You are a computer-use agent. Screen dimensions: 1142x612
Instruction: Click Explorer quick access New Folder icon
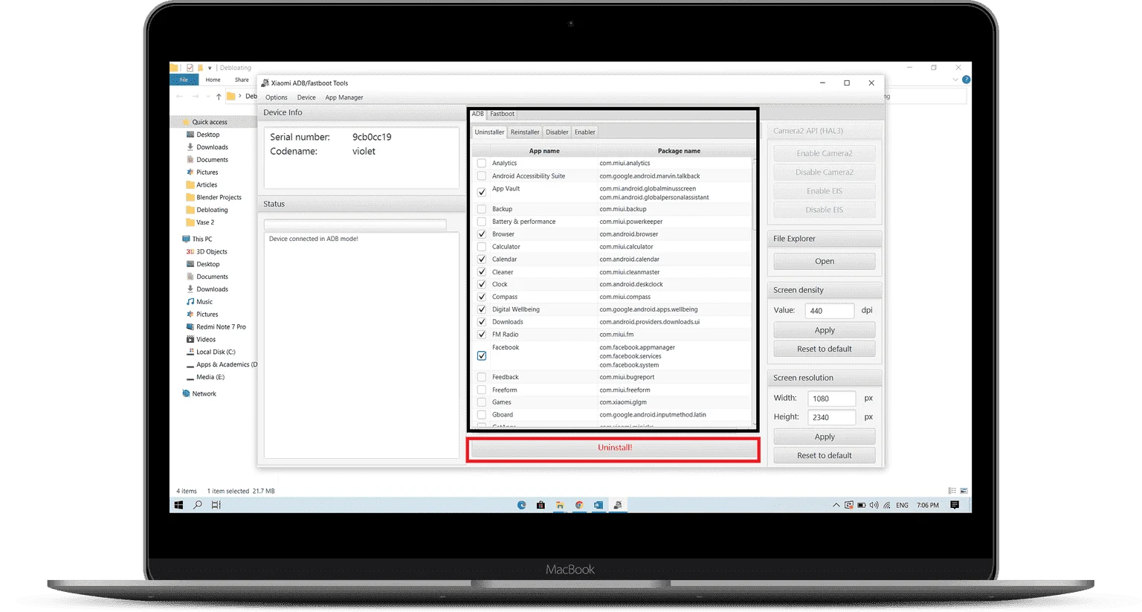[x=200, y=68]
